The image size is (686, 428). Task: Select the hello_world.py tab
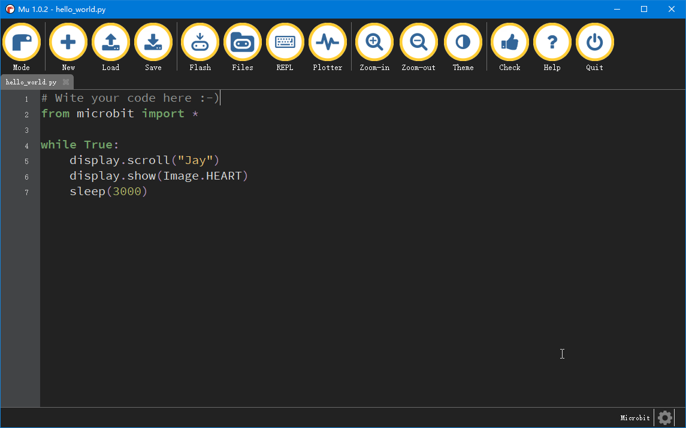pyautogui.click(x=30, y=81)
